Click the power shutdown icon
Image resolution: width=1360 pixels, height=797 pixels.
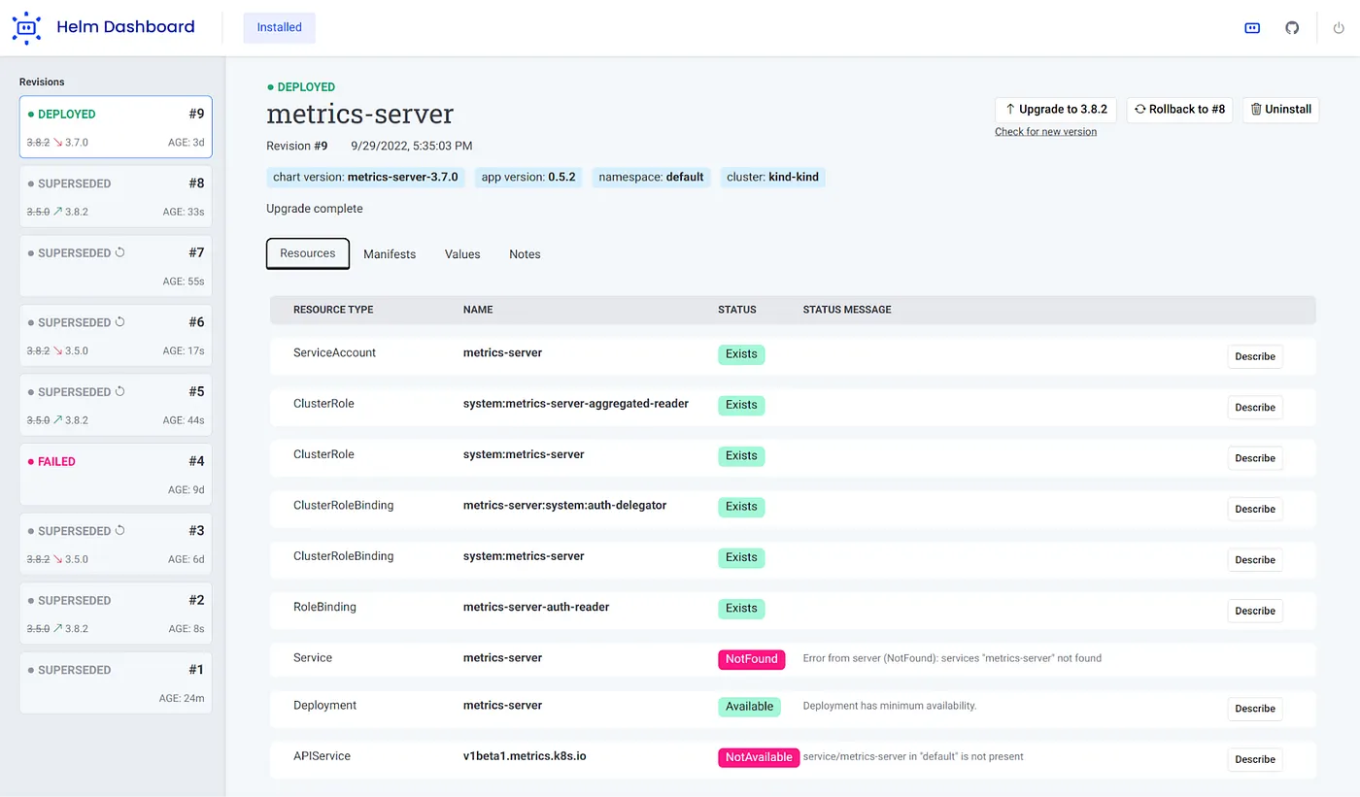point(1339,28)
